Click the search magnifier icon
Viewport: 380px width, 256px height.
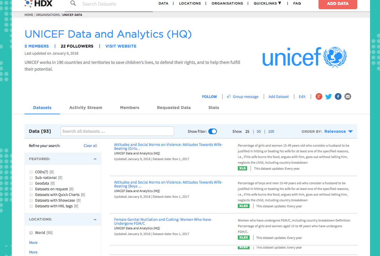point(73,4)
